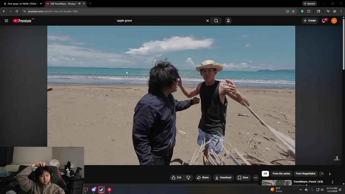Clear the 'apple grace' search text
The image size is (345, 194).
point(208,20)
